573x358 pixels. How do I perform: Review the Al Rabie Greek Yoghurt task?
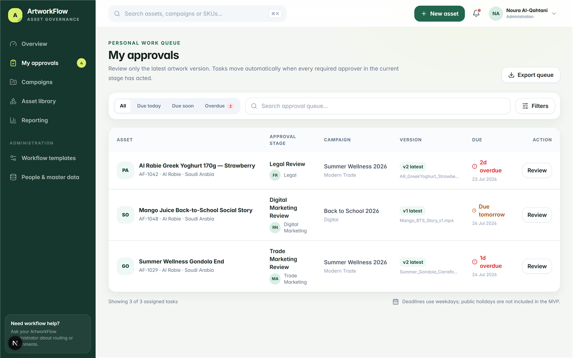pyautogui.click(x=537, y=170)
